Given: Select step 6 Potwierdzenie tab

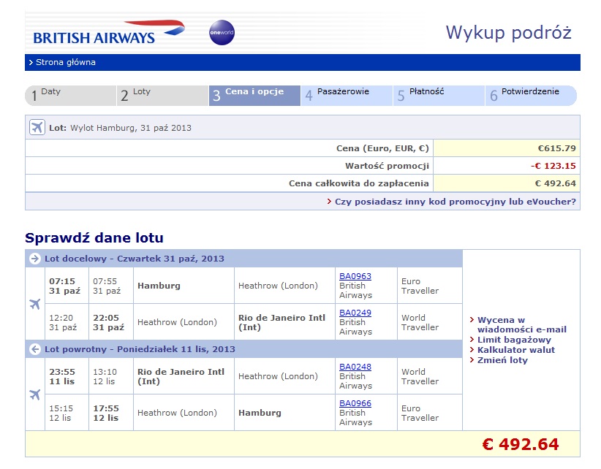Looking at the screenshot, I should pos(532,95).
